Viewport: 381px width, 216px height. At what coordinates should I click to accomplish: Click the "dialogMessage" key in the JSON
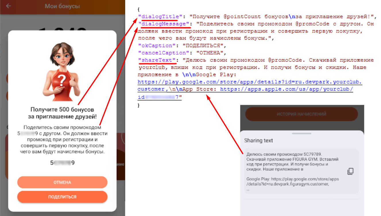coord(164,24)
